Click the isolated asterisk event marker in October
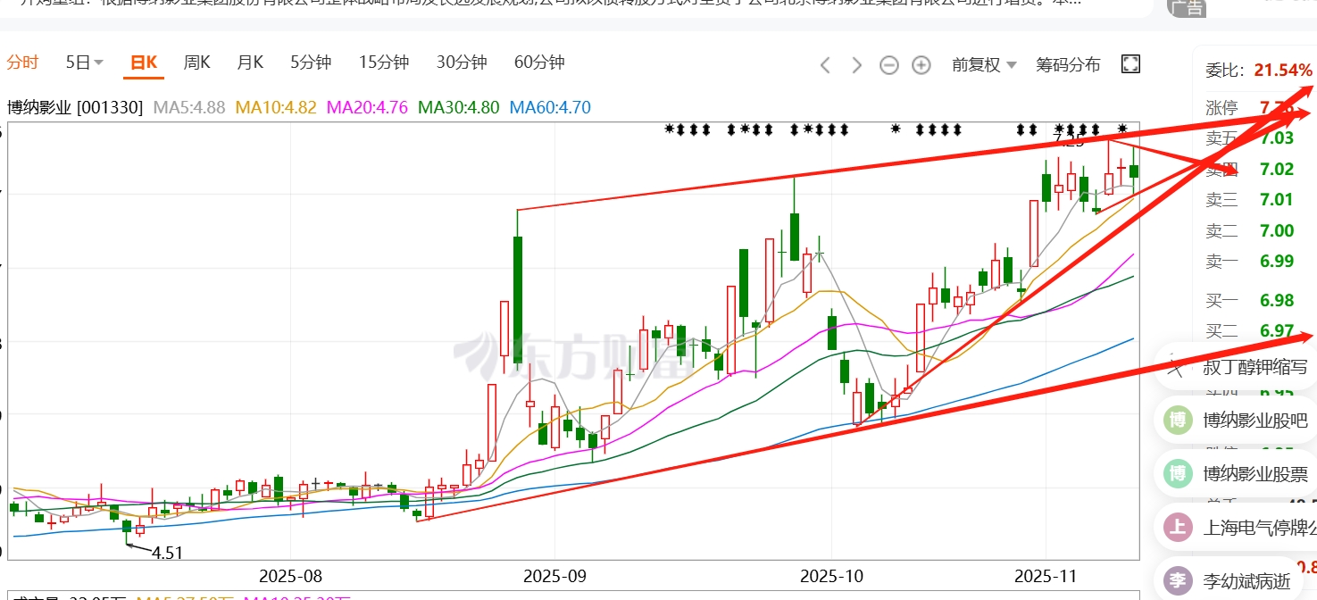1317x600 pixels. pos(896,129)
